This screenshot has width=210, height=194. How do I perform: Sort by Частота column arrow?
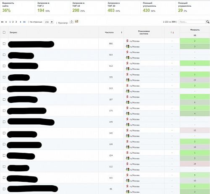121,32
